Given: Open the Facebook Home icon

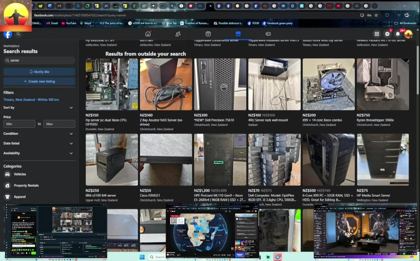Looking at the screenshot, I should (x=148, y=34).
